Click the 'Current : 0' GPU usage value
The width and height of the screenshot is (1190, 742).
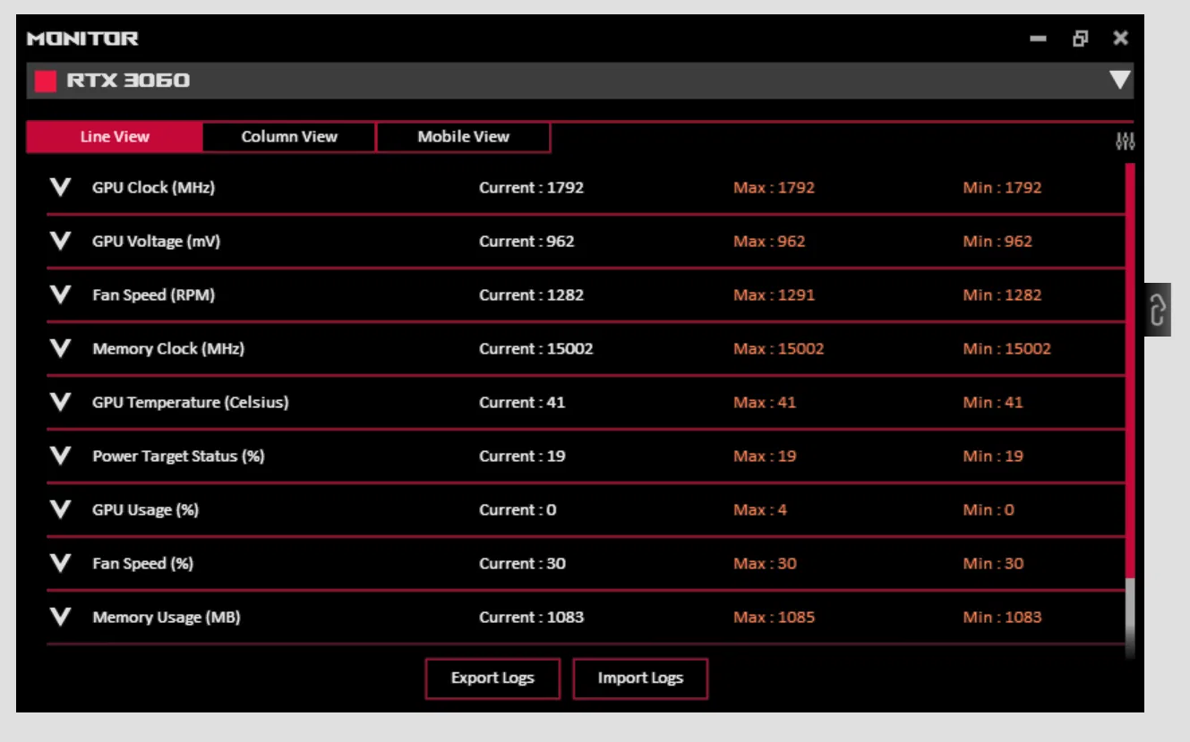click(x=518, y=510)
